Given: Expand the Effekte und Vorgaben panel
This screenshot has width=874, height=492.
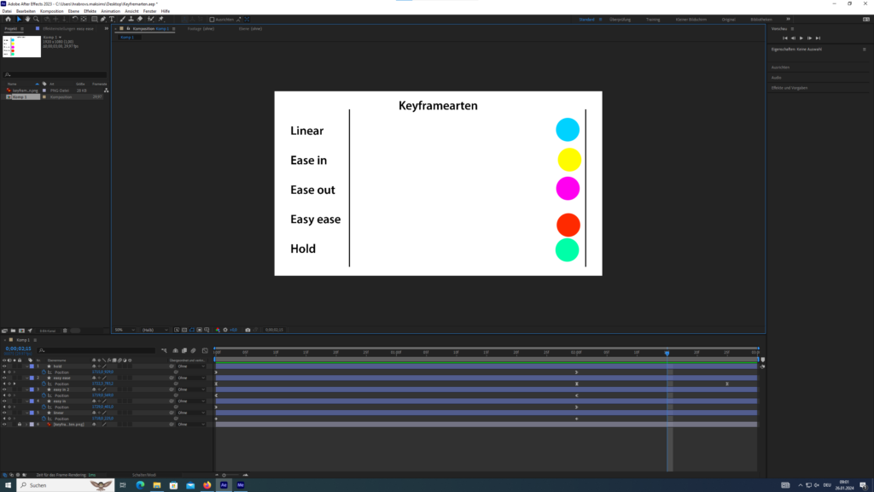Looking at the screenshot, I should tap(790, 87).
